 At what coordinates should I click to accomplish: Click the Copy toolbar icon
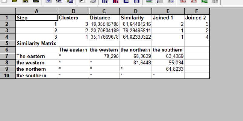59,1
